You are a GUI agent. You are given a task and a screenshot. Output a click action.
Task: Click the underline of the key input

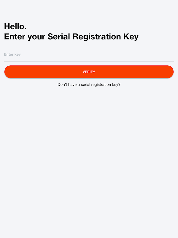click(x=89, y=61)
